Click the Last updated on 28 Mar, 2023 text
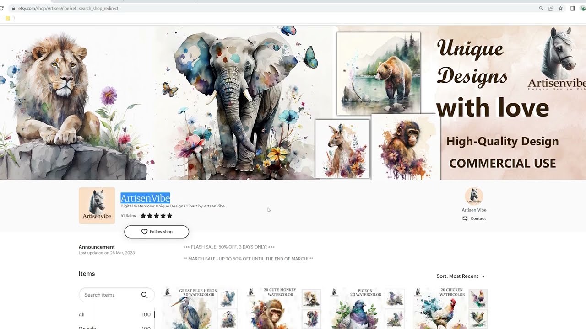This screenshot has height=329, width=586. coord(107,253)
